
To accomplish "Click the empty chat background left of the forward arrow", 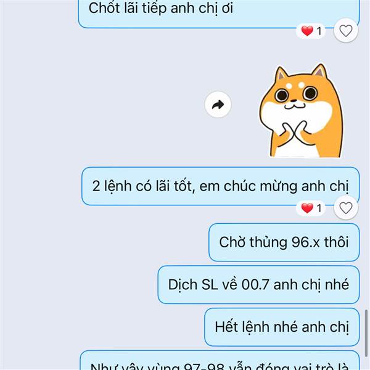I will click(102, 104).
